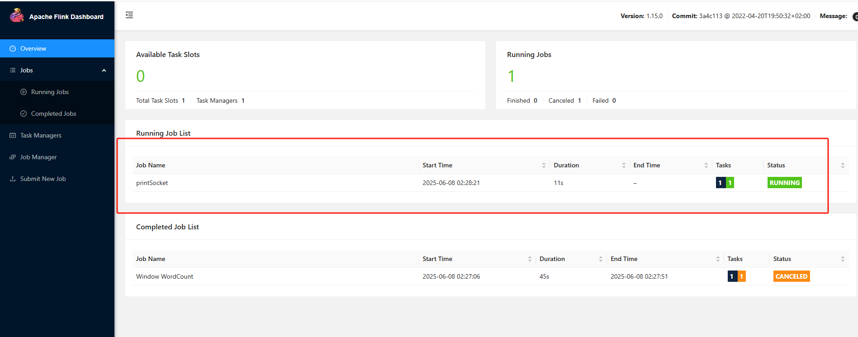
Task: Click the Running Jobs count 1
Action: tap(511, 76)
